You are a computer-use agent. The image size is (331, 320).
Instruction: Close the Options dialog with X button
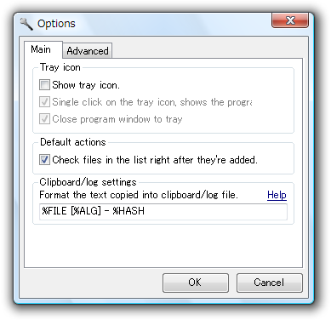click(290, 20)
